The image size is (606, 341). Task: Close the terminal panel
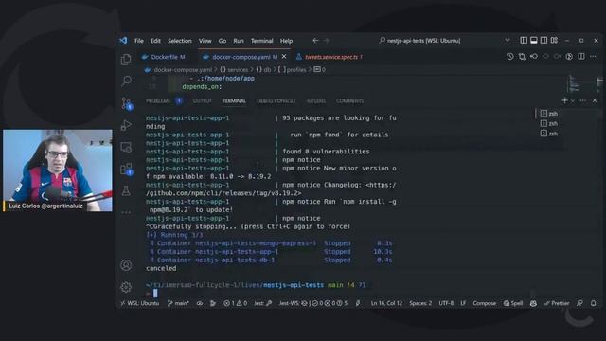click(595, 100)
